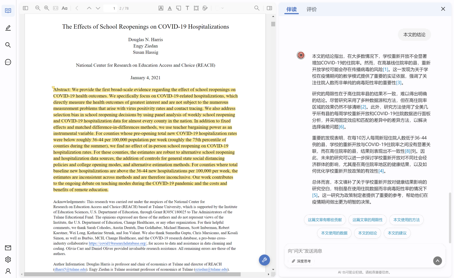
Task: Open citation reference [4]
Action: [x=381, y=171]
